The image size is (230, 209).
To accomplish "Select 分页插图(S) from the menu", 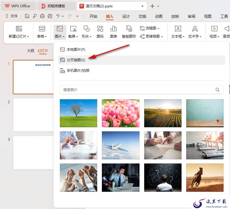I will pos(142,60).
